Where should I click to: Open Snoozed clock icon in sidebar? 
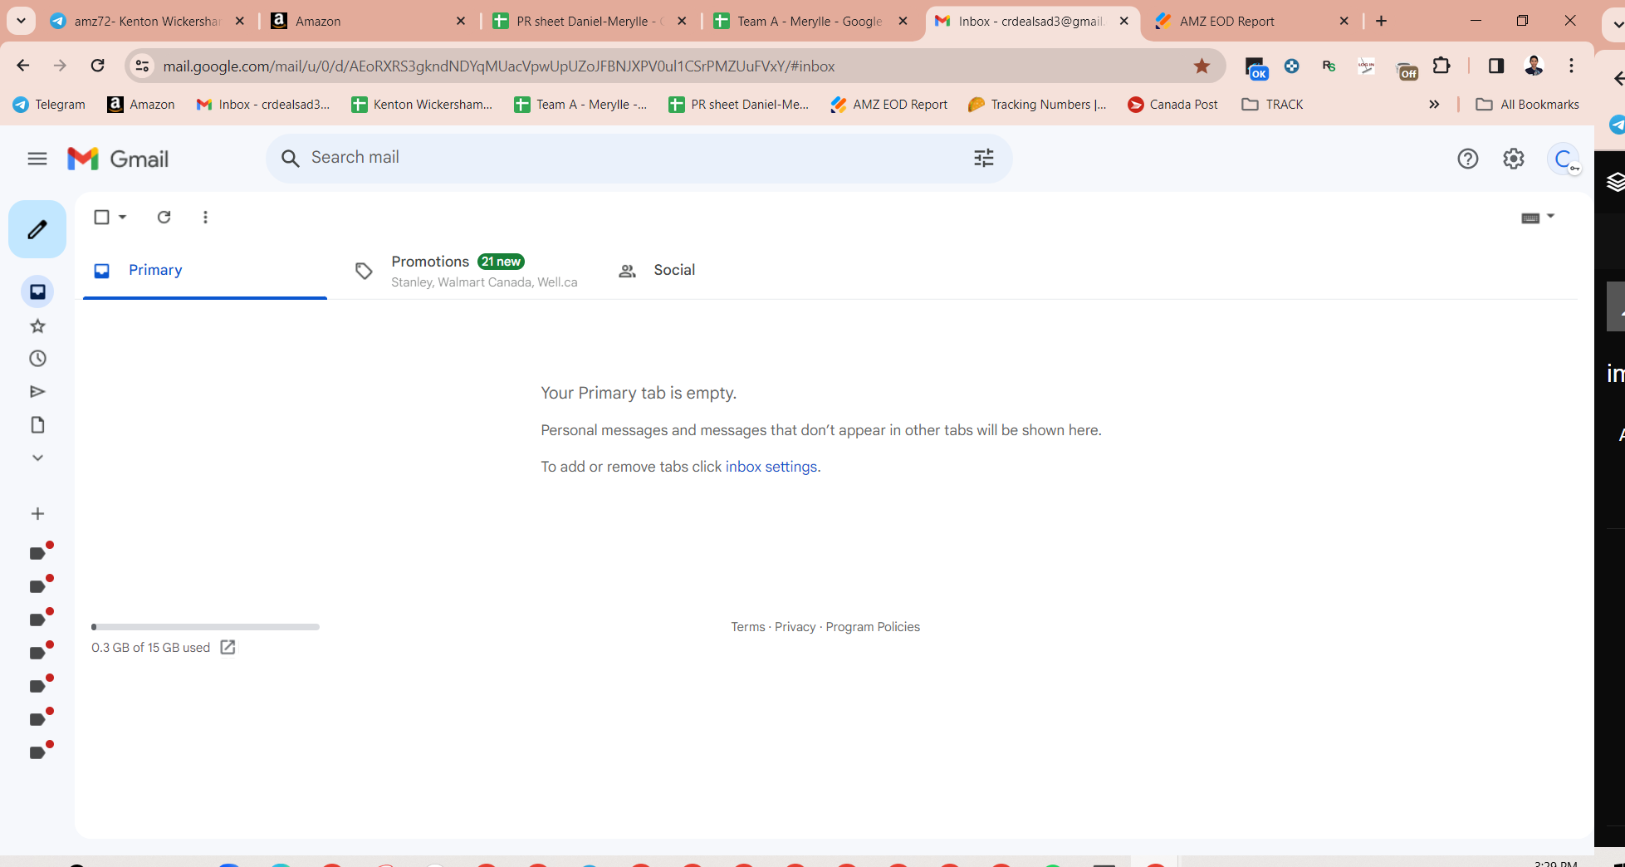[37, 359]
